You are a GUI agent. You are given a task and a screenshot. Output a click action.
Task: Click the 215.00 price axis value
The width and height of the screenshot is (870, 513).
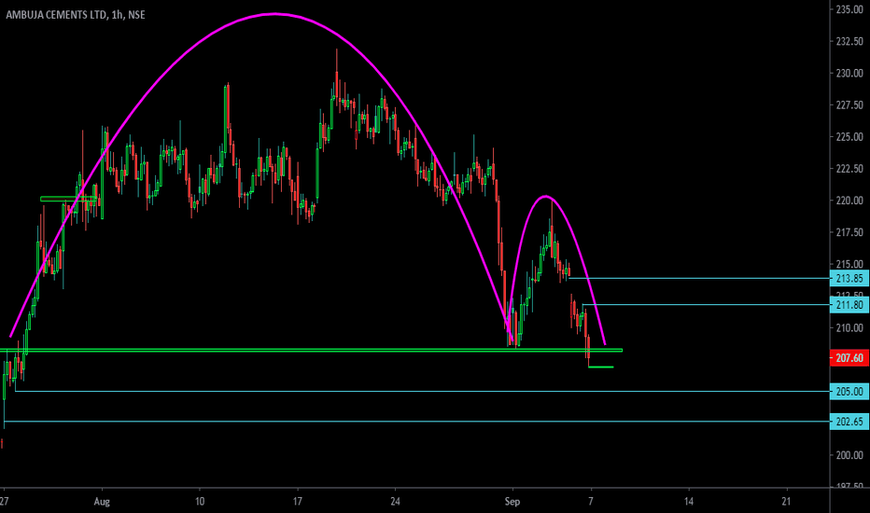coord(849,264)
